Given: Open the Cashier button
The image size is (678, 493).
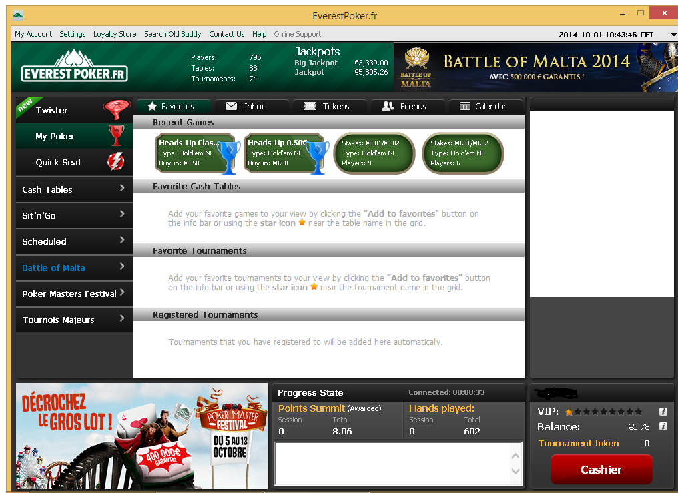Looking at the screenshot, I should [601, 470].
